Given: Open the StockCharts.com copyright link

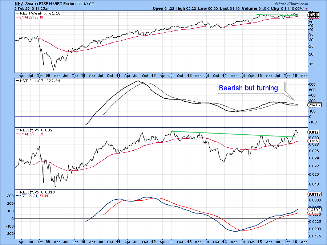Looking at the screenshot, I should pyautogui.click(x=291, y=4).
